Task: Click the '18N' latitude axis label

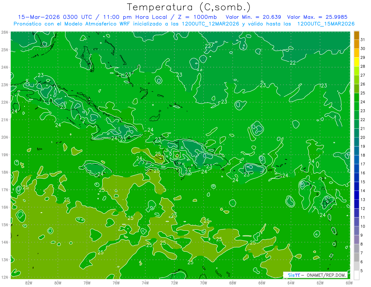Action: 5,172
